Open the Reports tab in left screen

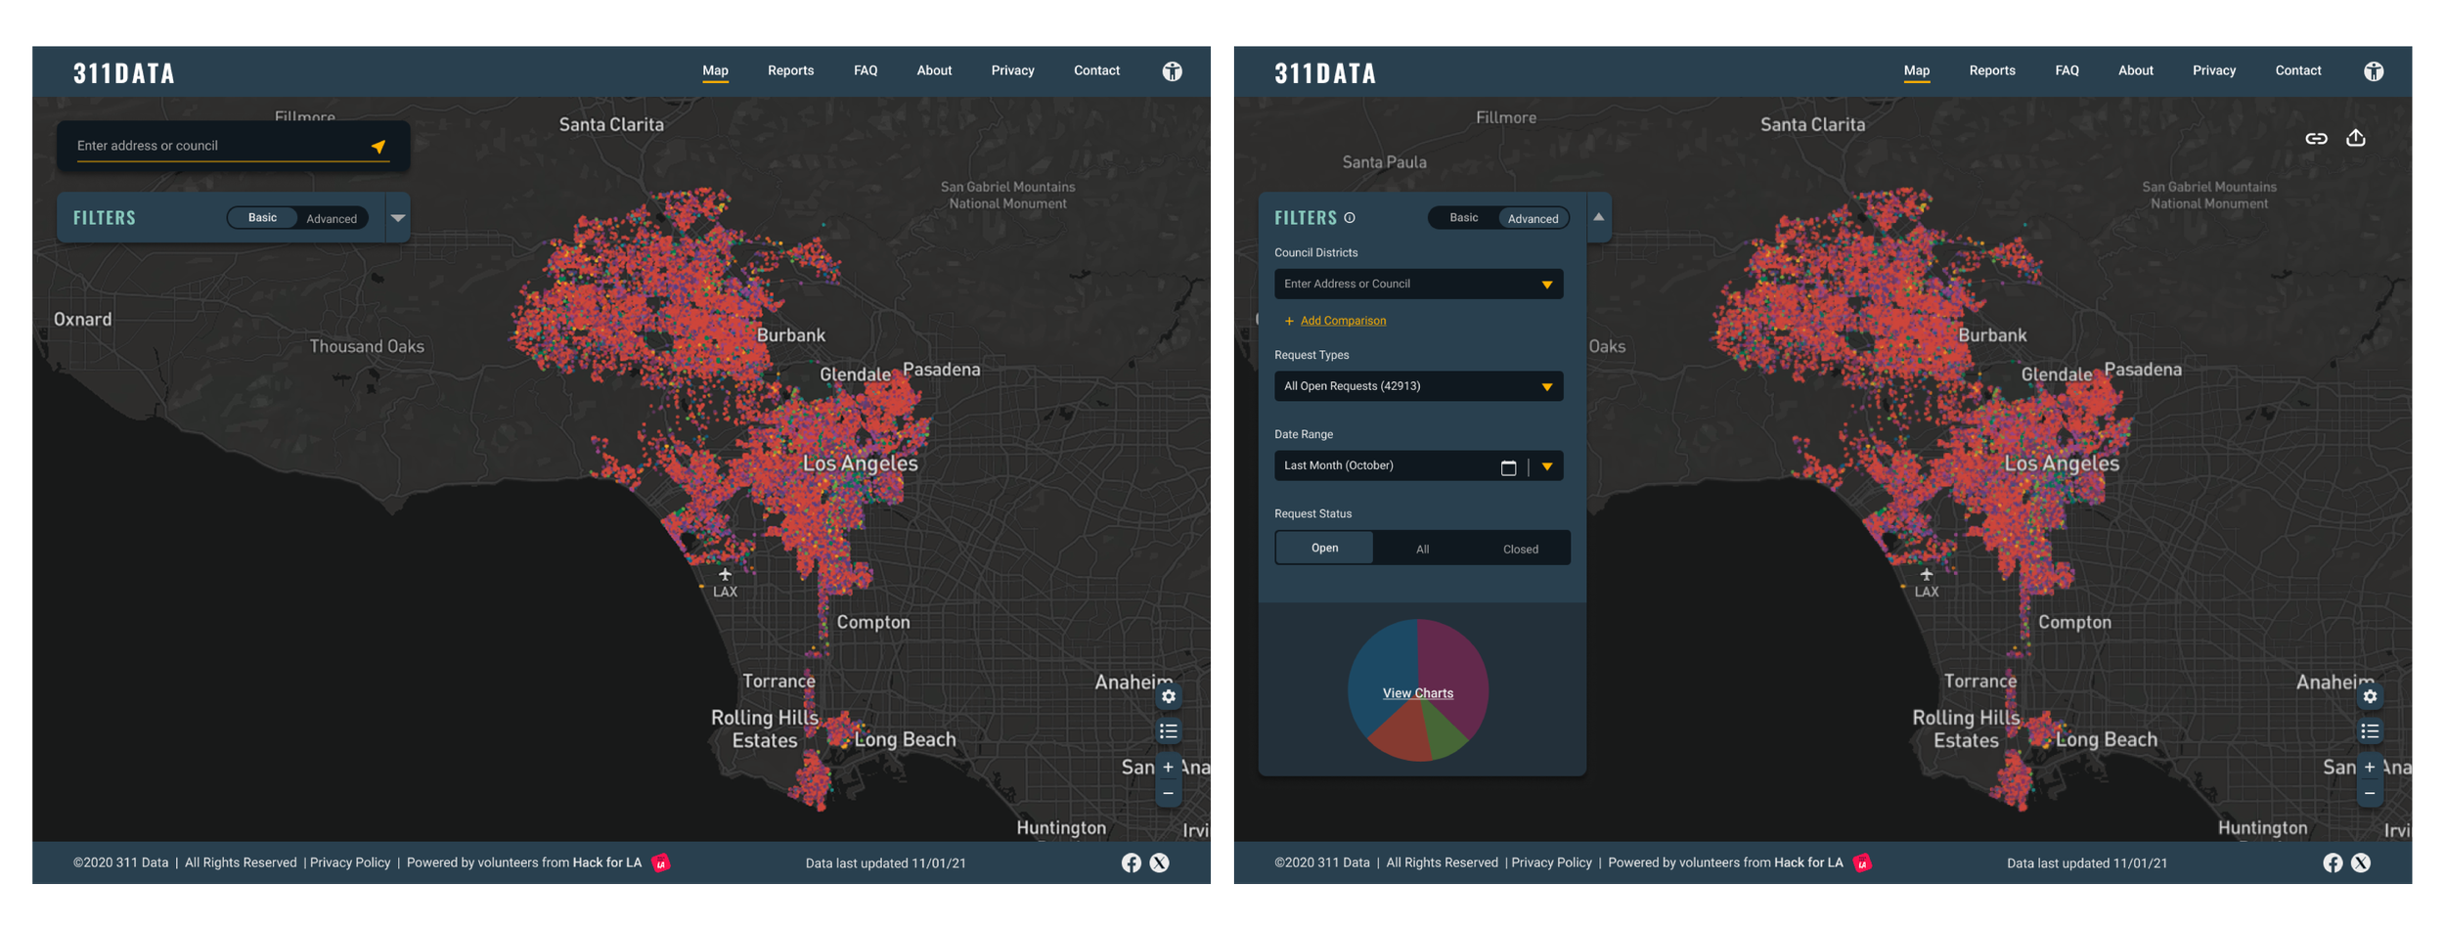[x=790, y=70]
